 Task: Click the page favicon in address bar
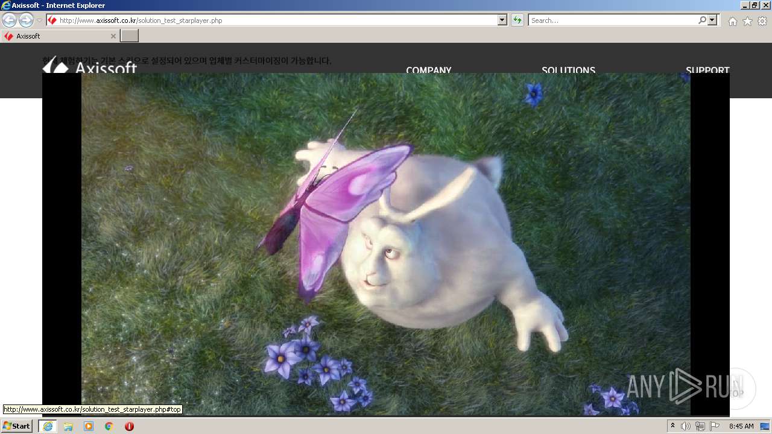pos(52,20)
